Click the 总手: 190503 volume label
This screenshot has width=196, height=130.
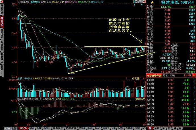click(x=25, y=78)
